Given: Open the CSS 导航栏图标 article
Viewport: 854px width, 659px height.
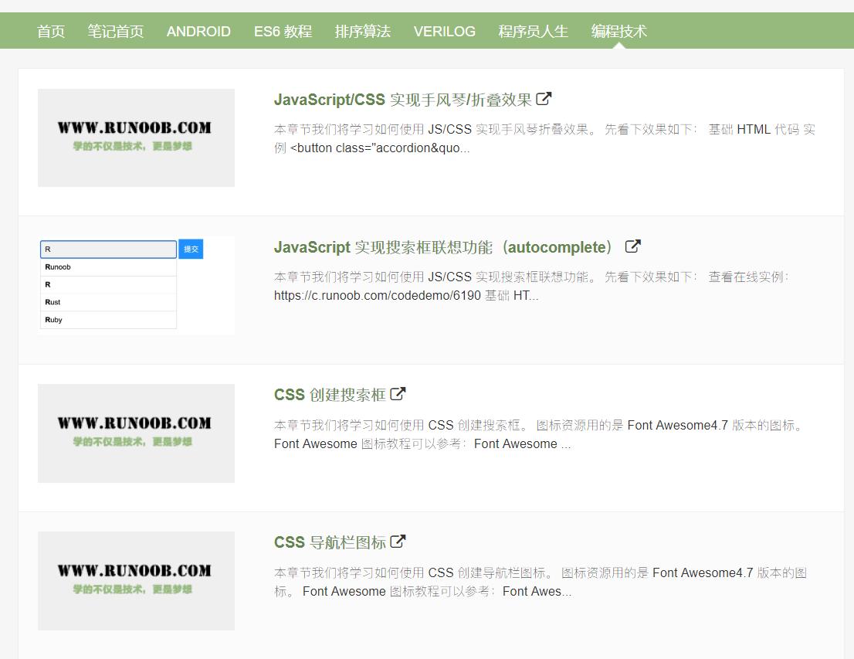Looking at the screenshot, I should [330, 542].
